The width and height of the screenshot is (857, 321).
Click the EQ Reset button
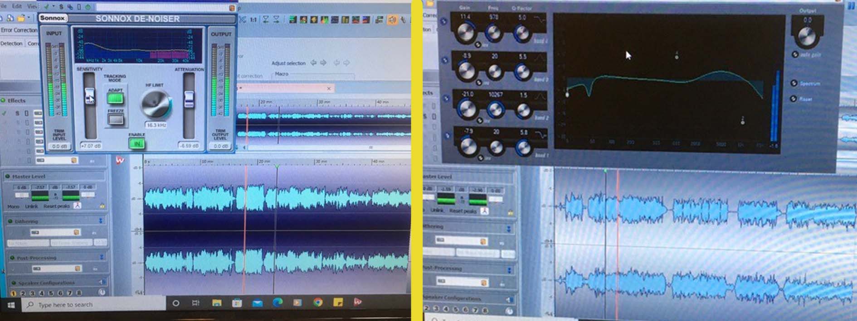[x=794, y=99]
